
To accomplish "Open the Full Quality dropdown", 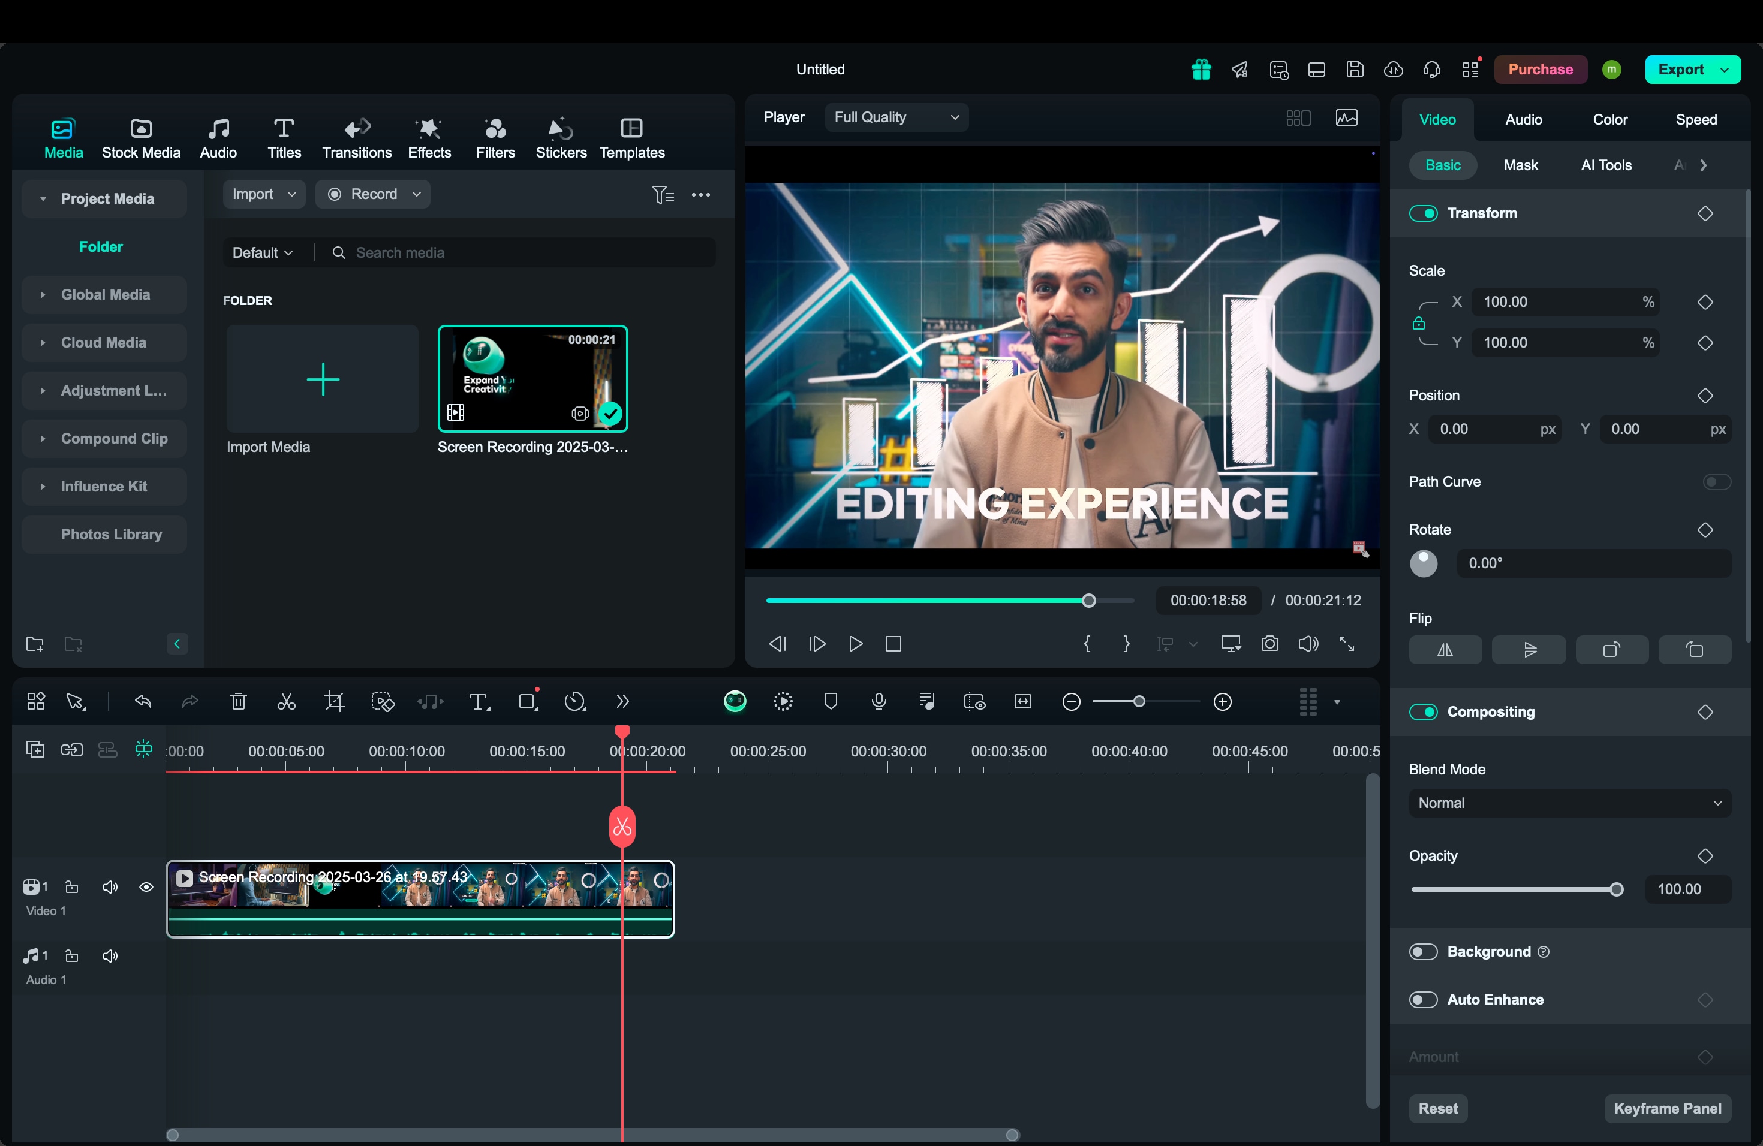I will click(x=896, y=117).
